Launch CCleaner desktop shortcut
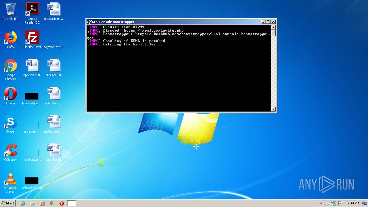Viewport: 368px width, 207px height. (x=10, y=152)
